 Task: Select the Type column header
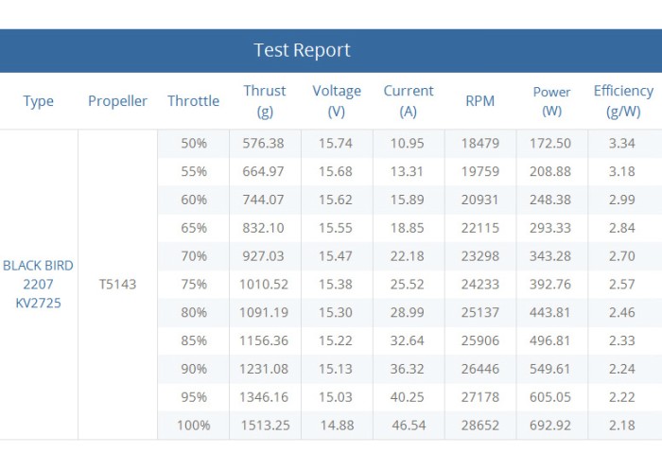[39, 101]
